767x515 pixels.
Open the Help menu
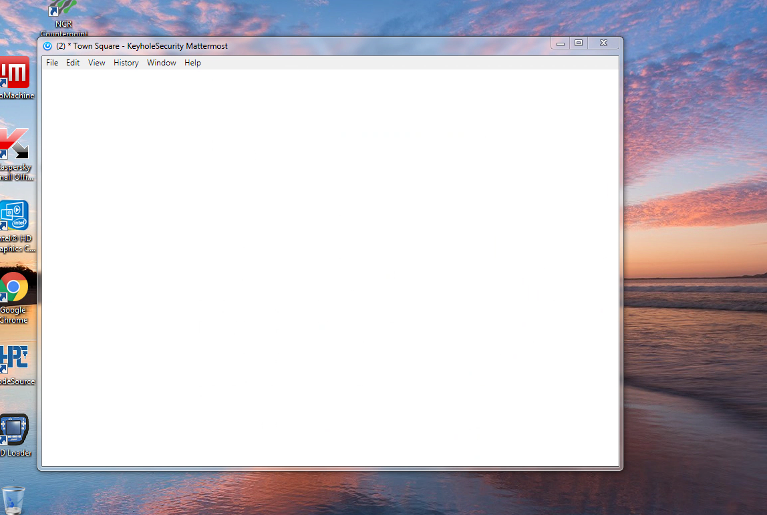tap(192, 63)
